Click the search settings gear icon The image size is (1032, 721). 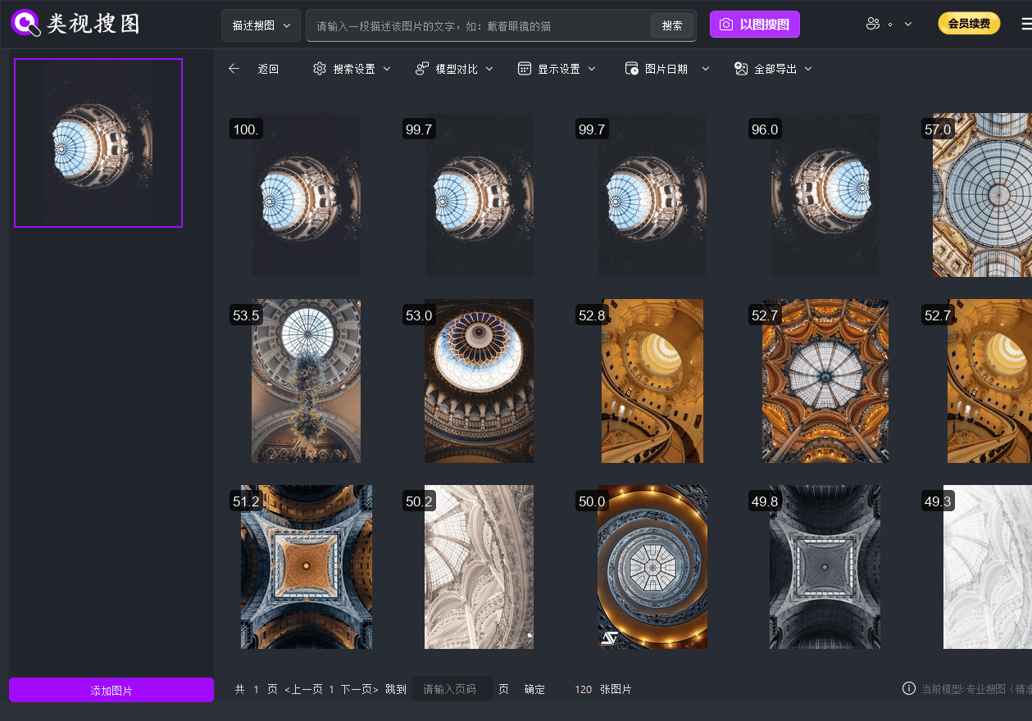tap(320, 69)
